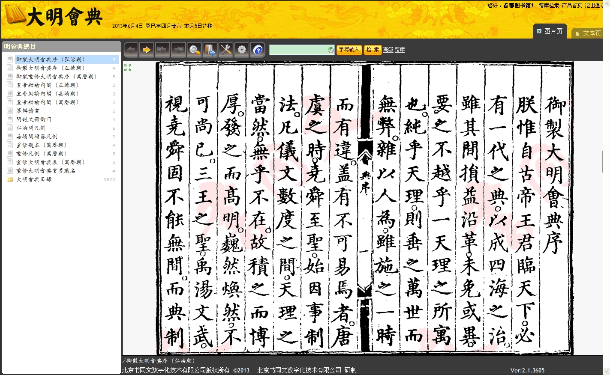This screenshot has width=610, height=375.
Task: Open the wrench and screwdriver tools
Action: 226,50
